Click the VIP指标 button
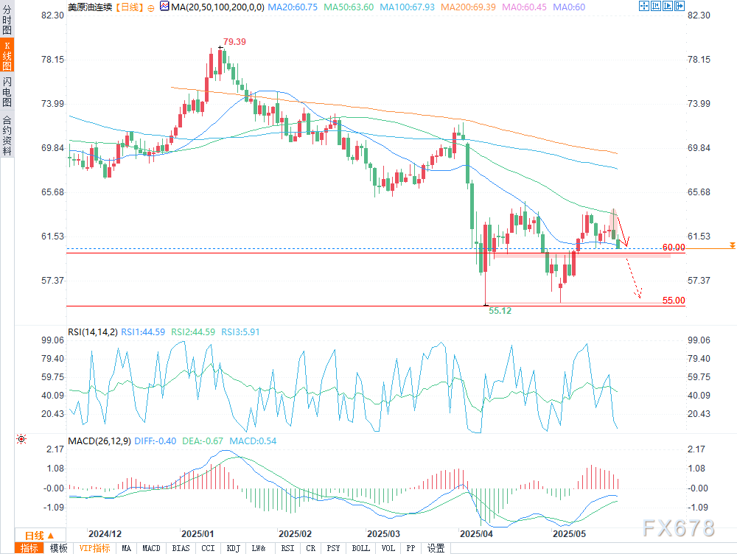The width and height of the screenshot is (737, 554). [94, 548]
